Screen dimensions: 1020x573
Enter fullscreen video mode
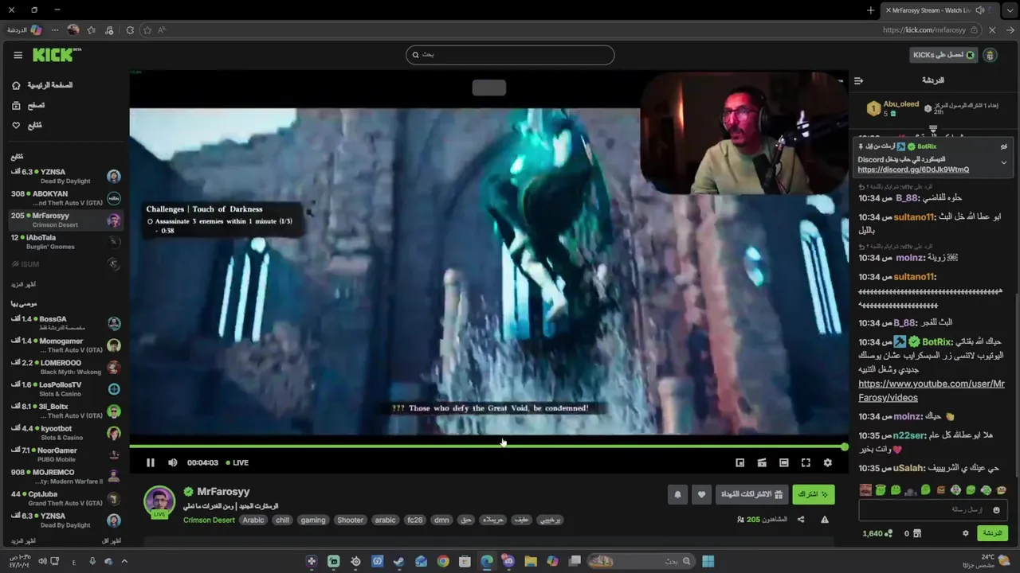pos(806,462)
